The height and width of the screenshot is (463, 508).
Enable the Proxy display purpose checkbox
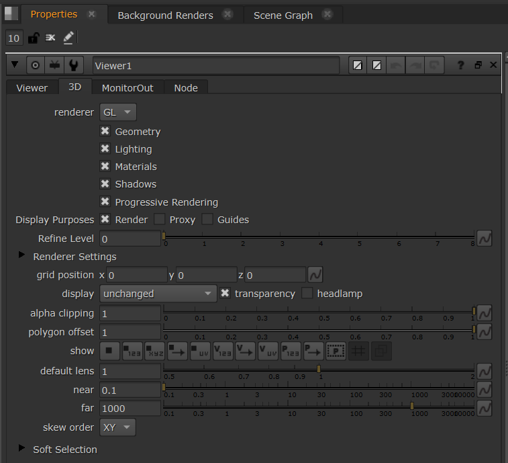(160, 219)
